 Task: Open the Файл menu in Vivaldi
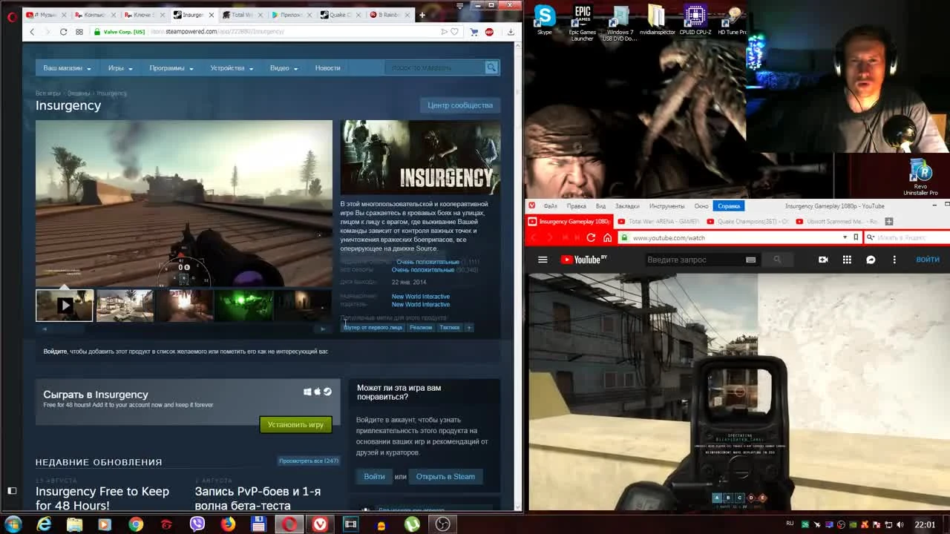[550, 205]
